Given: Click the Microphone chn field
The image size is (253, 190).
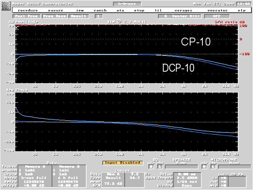Looking at the screenshot, I should click(x=213, y=167).
